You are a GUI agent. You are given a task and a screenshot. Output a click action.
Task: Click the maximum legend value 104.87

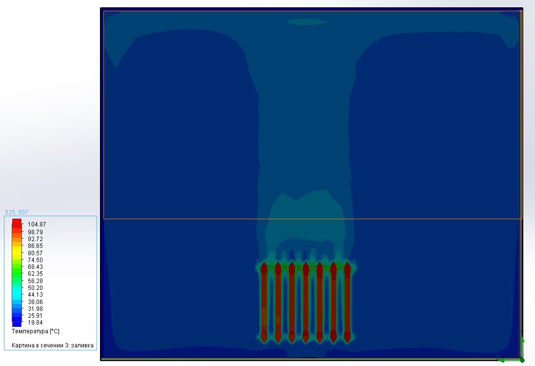[x=36, y=224]
